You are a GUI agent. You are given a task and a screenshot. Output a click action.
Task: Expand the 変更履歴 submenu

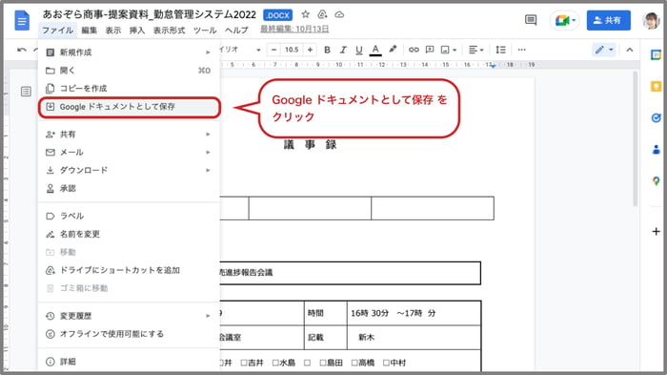(129, 316)
